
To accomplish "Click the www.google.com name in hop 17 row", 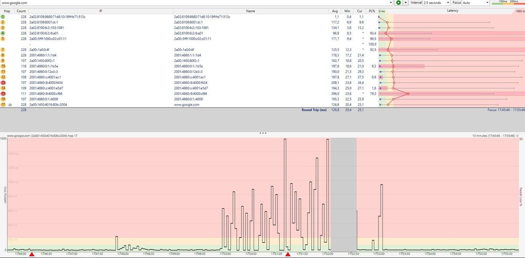I will pos(187,104).
